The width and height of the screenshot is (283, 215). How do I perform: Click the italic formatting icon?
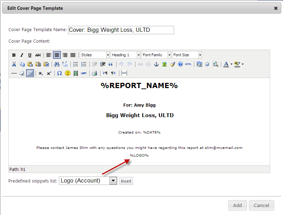(22, 55)
